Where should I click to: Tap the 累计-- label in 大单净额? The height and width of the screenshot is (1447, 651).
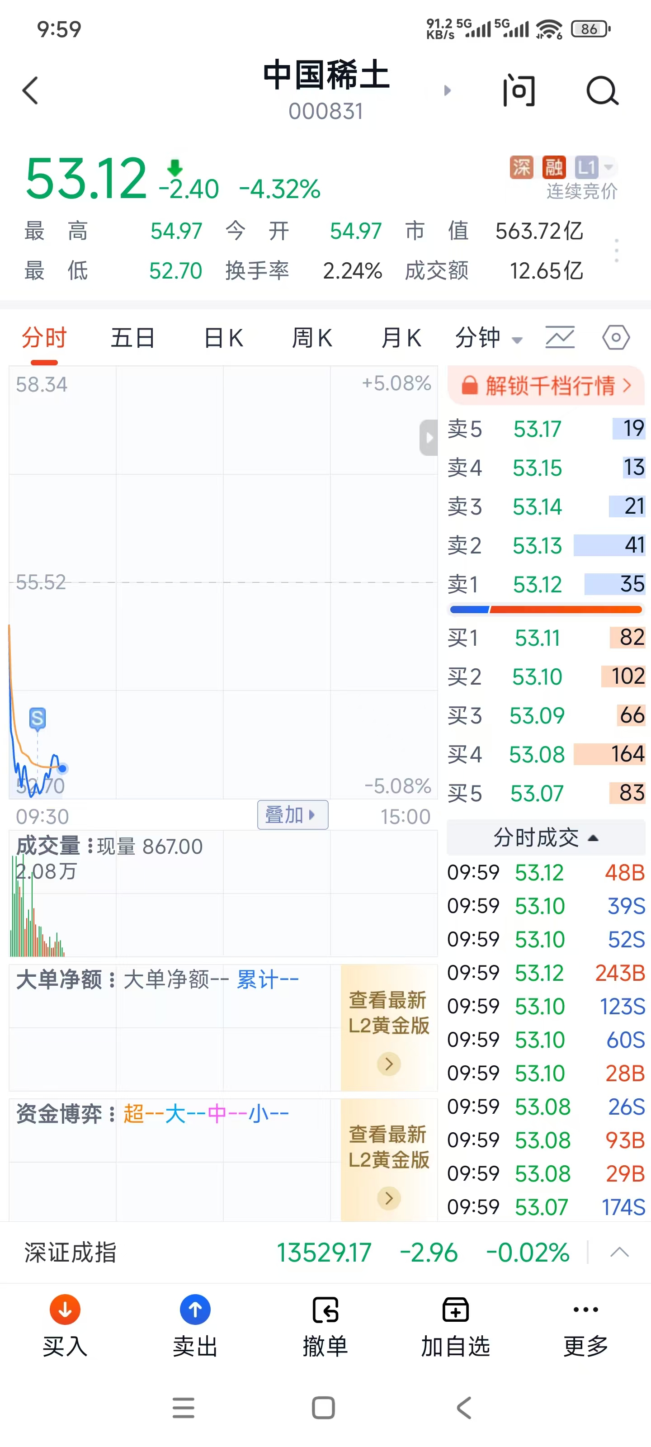click(267, 979)
